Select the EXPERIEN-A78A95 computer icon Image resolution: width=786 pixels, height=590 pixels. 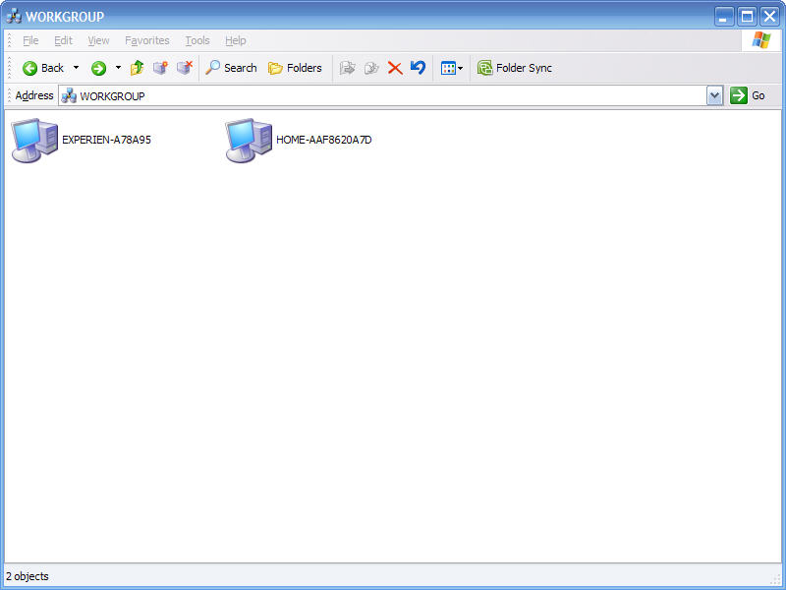[34, 140]
